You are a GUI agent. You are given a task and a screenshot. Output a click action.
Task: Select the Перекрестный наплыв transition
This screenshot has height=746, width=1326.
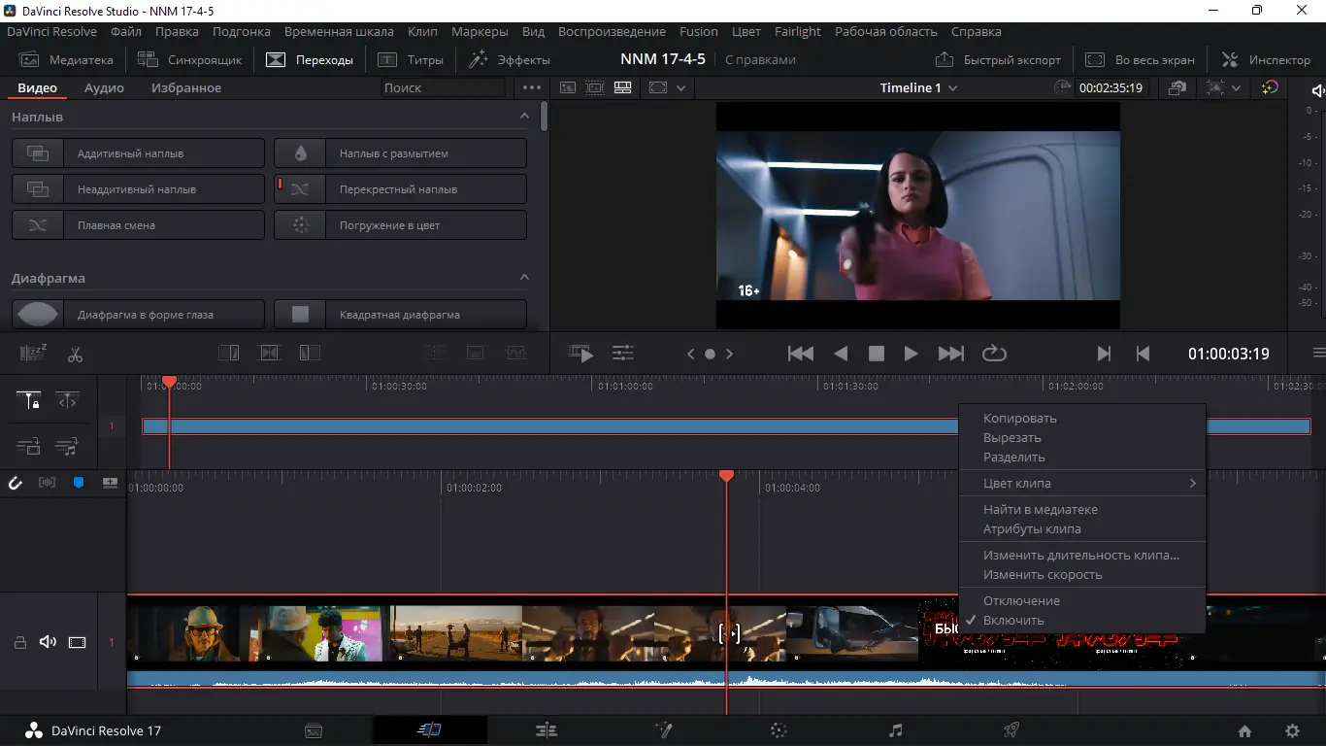(x=400, y=189)
